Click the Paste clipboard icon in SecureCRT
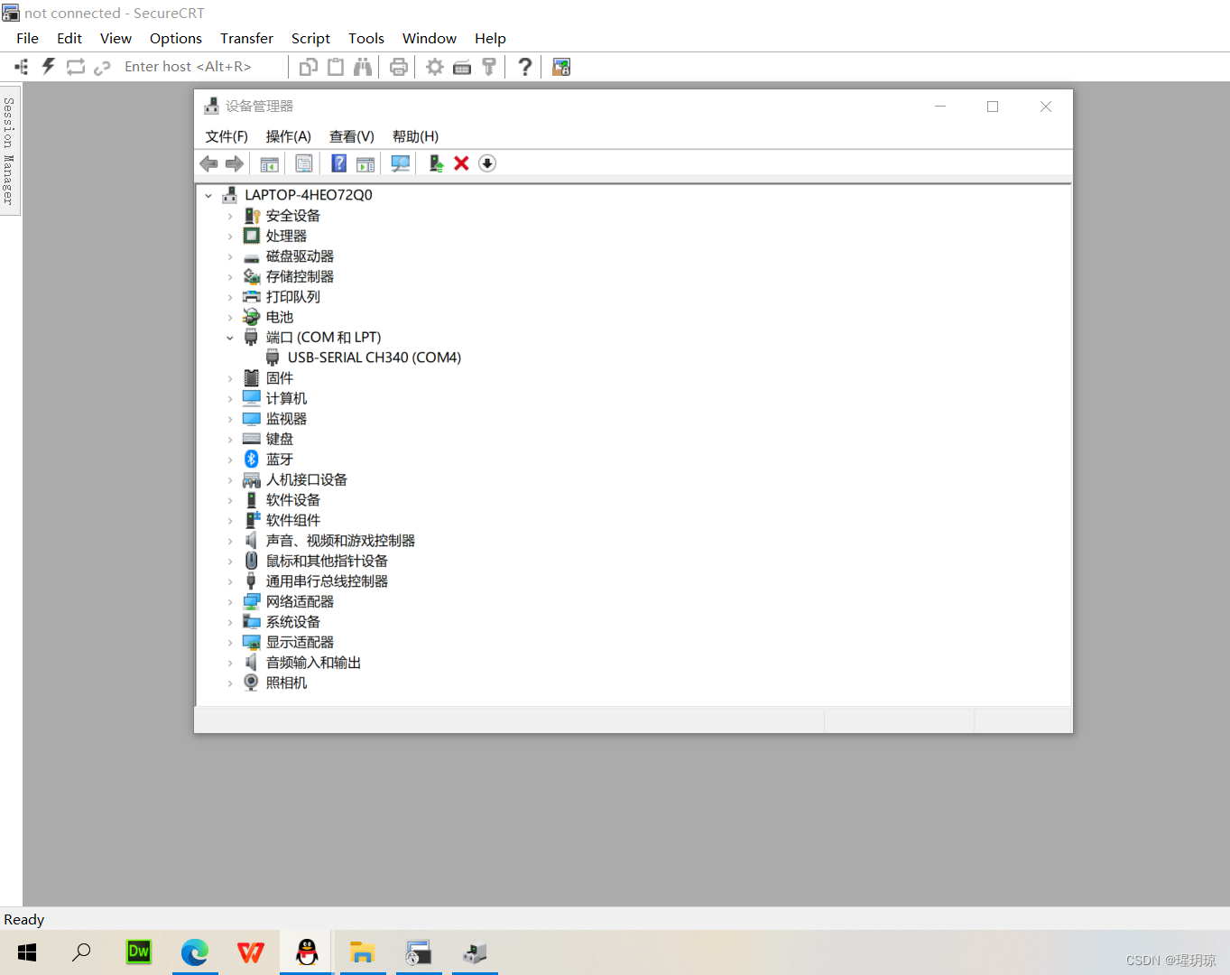This screenshot has height=975, width=1230. pyautogui.click(x=336, y=67)
